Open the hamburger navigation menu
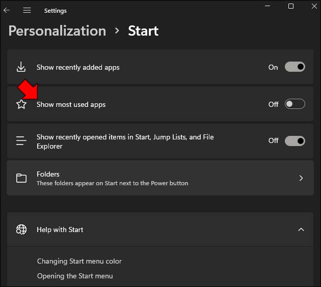Image resolution: width=321 pixels, height=287 pixels. pyautogui.click(x=27, y=10)
